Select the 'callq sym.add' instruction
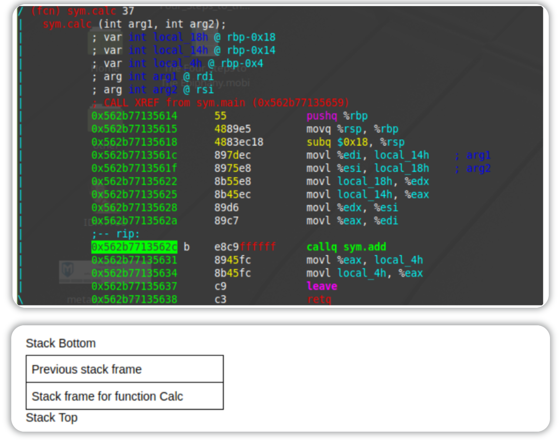560x440 pixels. tap(346, 247)
